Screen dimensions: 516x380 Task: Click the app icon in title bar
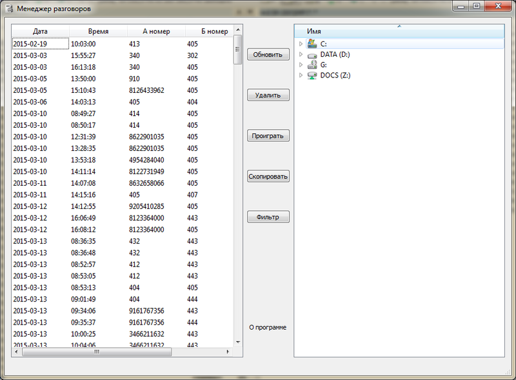click(7, 9)
